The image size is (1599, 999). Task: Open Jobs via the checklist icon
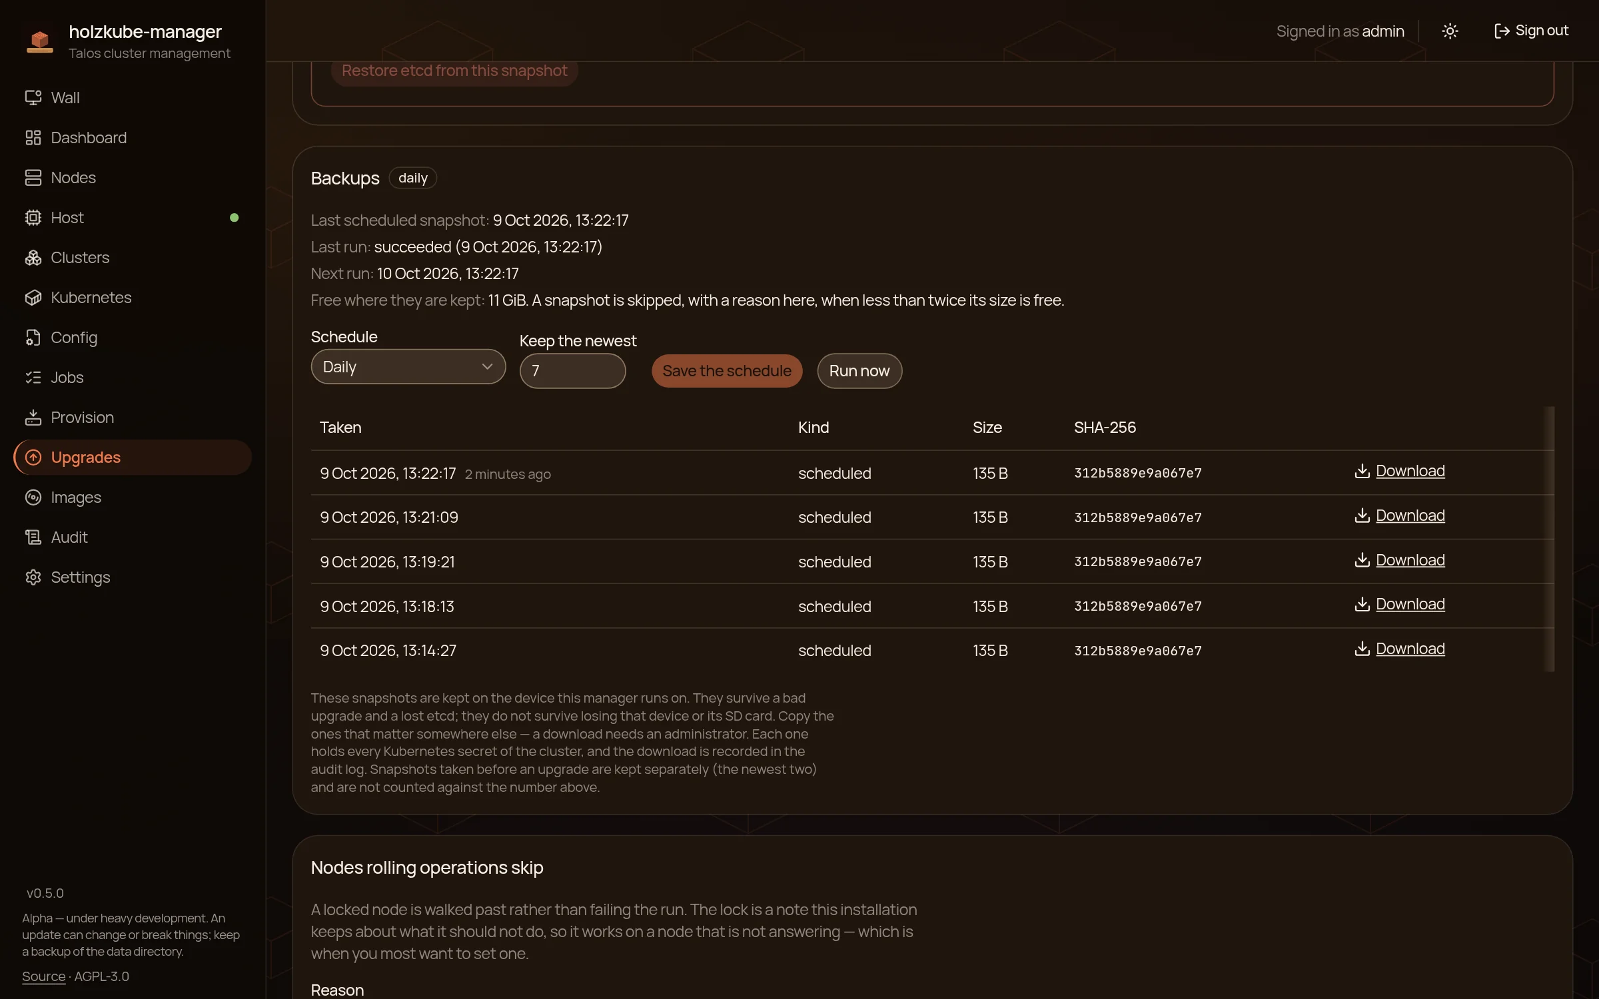(x=33, y=378)
